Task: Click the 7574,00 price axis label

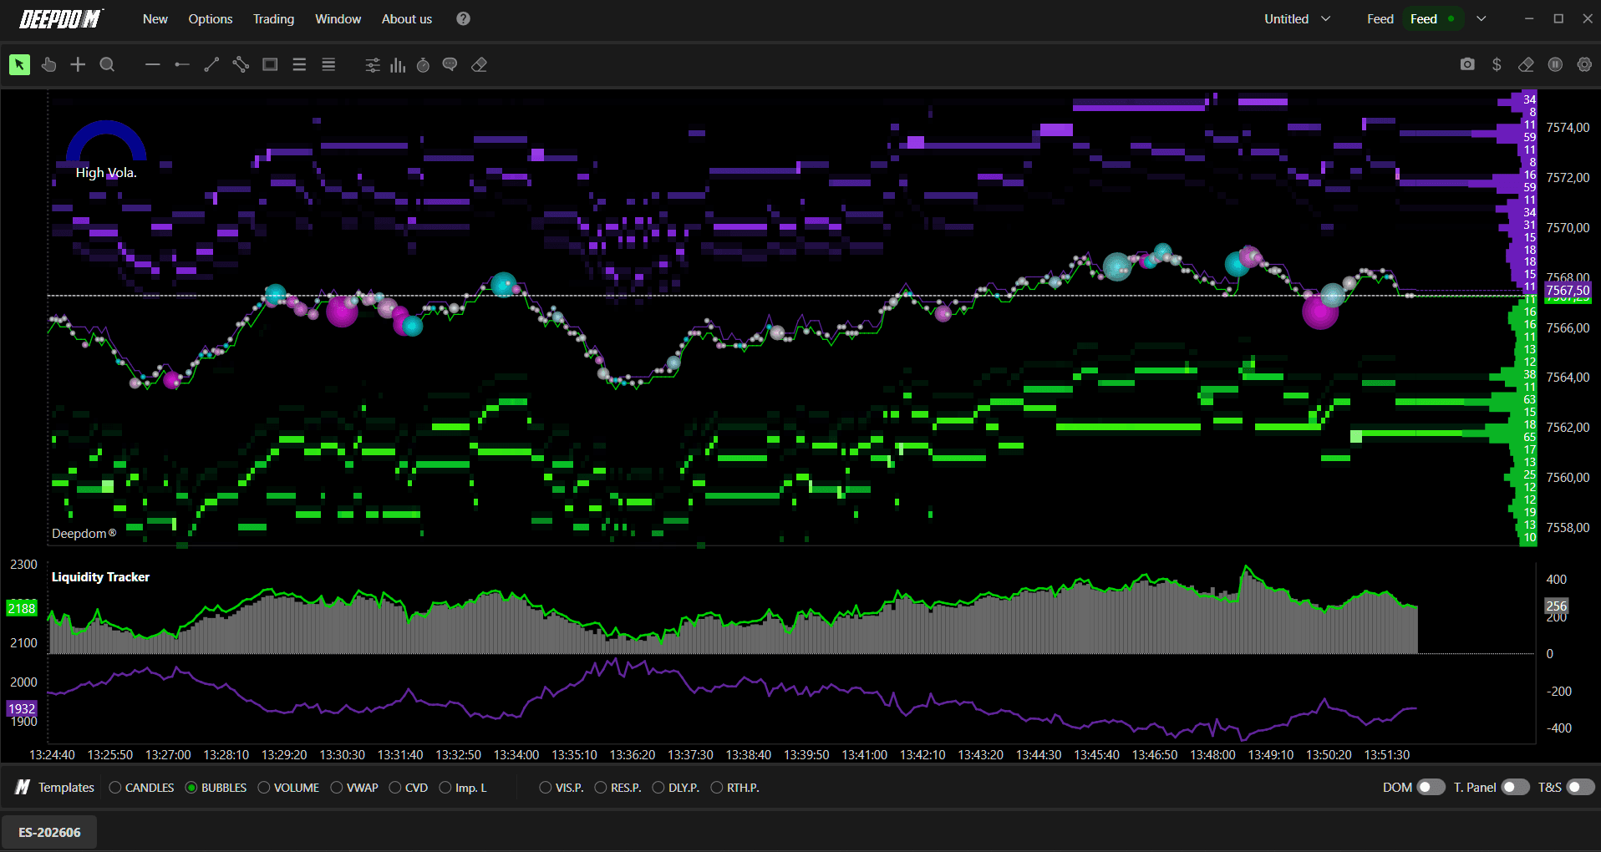Action: pos(1568,128)
